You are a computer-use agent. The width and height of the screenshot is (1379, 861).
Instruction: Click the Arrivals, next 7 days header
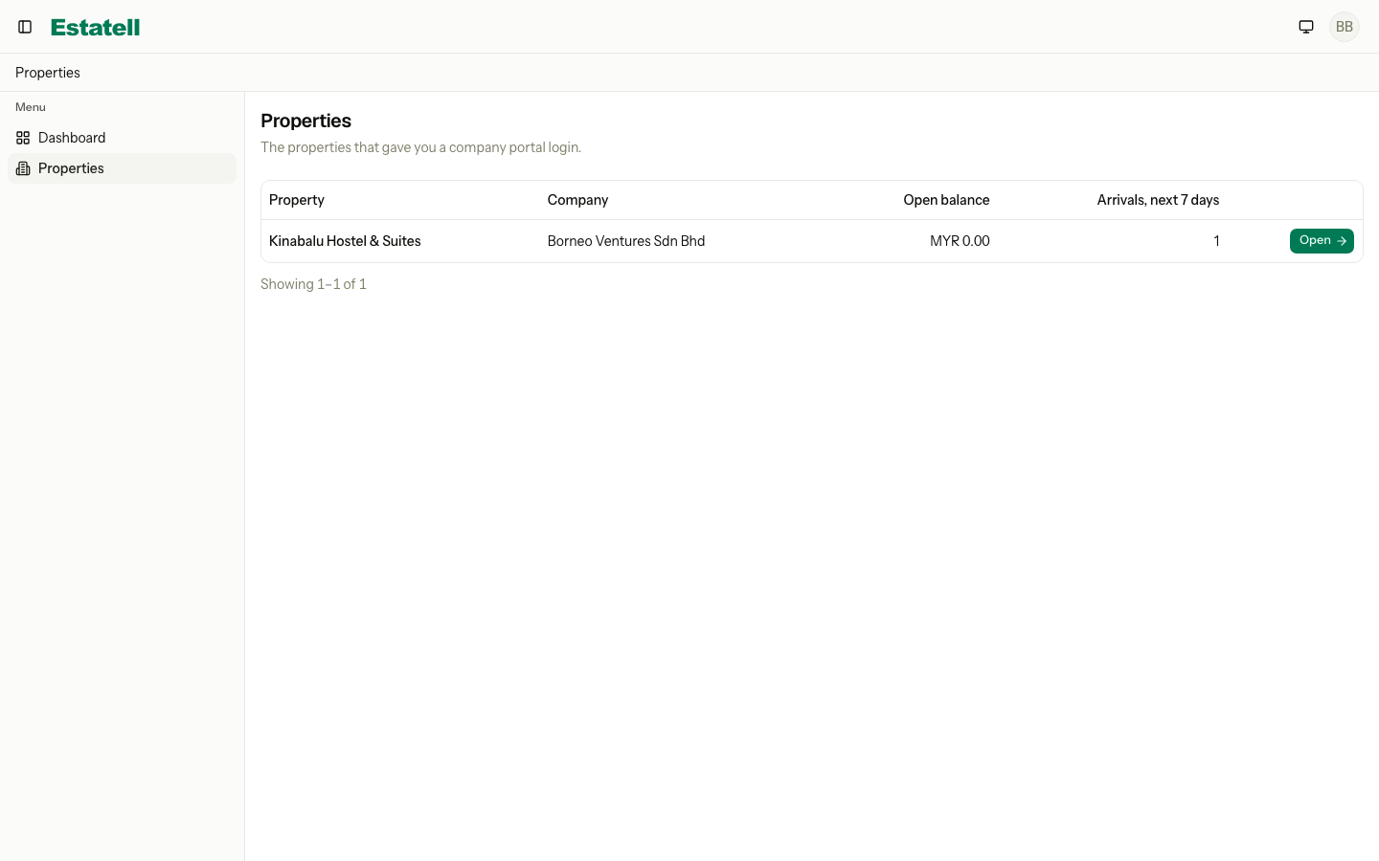pyautogui.click(x=1158, y=200)
